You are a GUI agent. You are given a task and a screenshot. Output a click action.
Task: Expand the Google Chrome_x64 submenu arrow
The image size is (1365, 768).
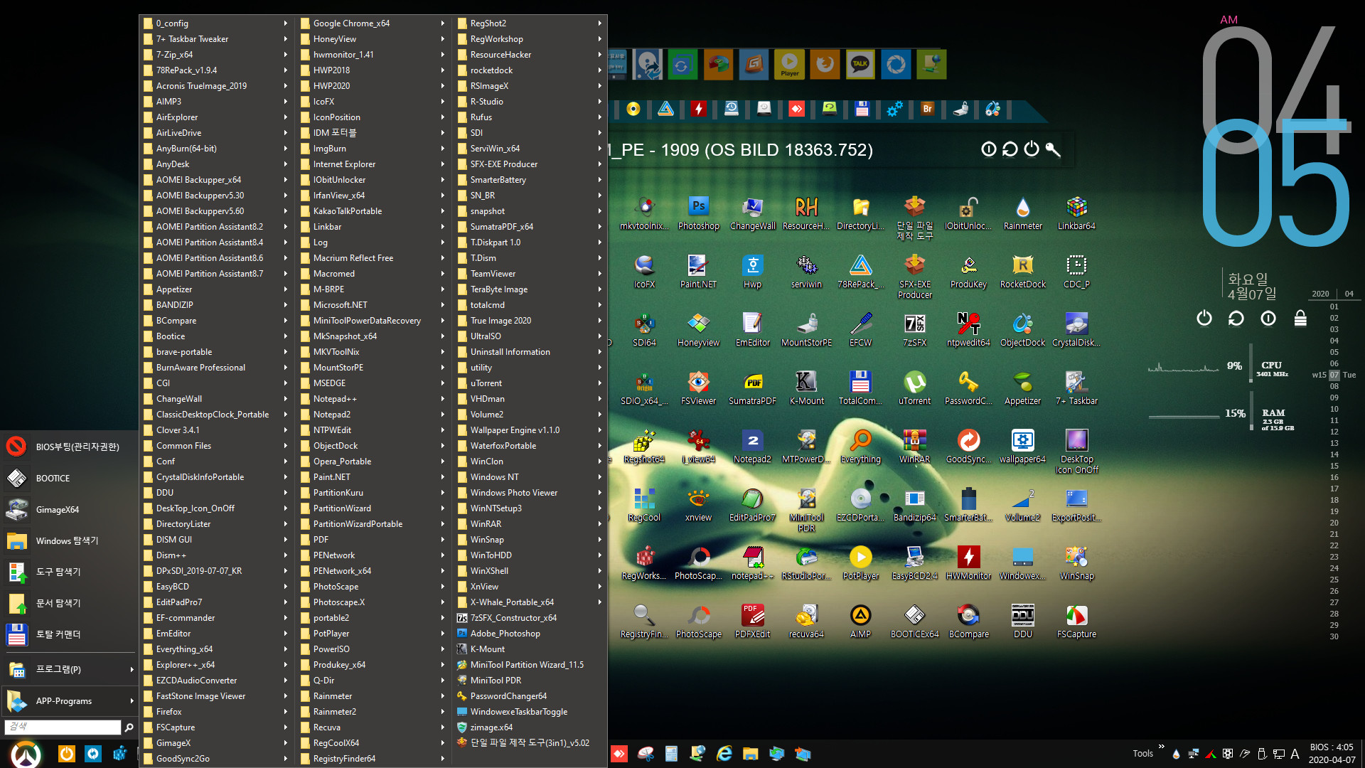click(442, 23)
